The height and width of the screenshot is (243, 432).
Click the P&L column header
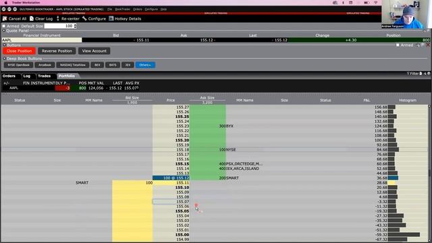[x=367, y=101]
